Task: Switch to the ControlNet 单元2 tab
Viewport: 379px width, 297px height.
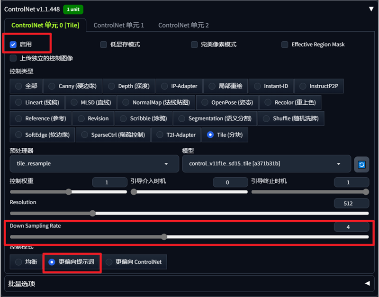Action: click(x=183, y=25)
